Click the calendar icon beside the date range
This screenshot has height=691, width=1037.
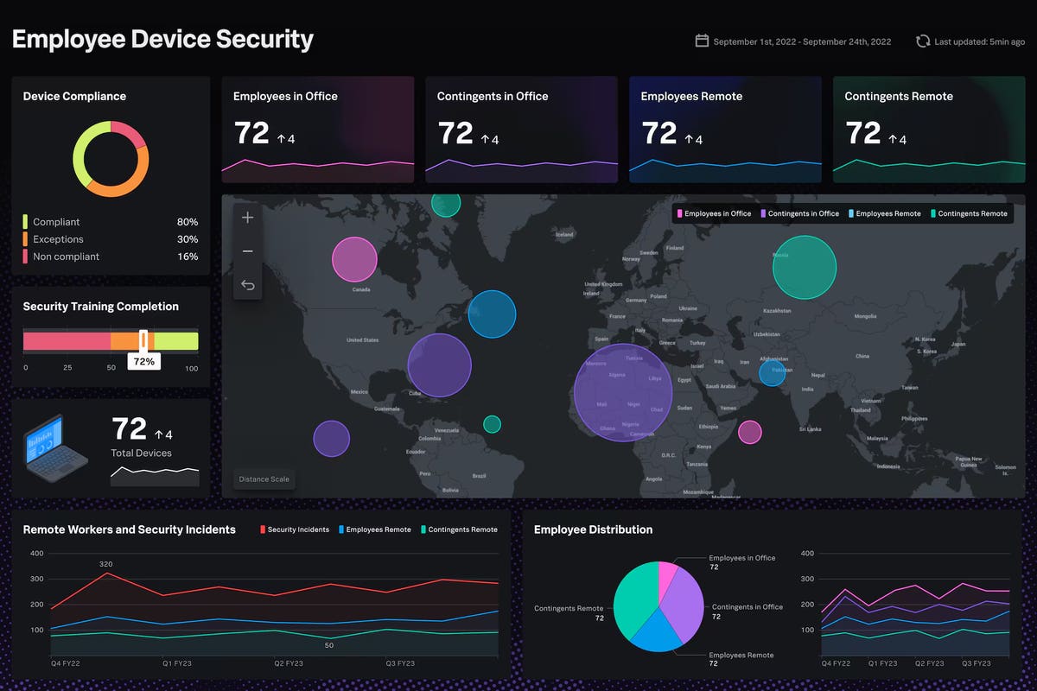702,41
